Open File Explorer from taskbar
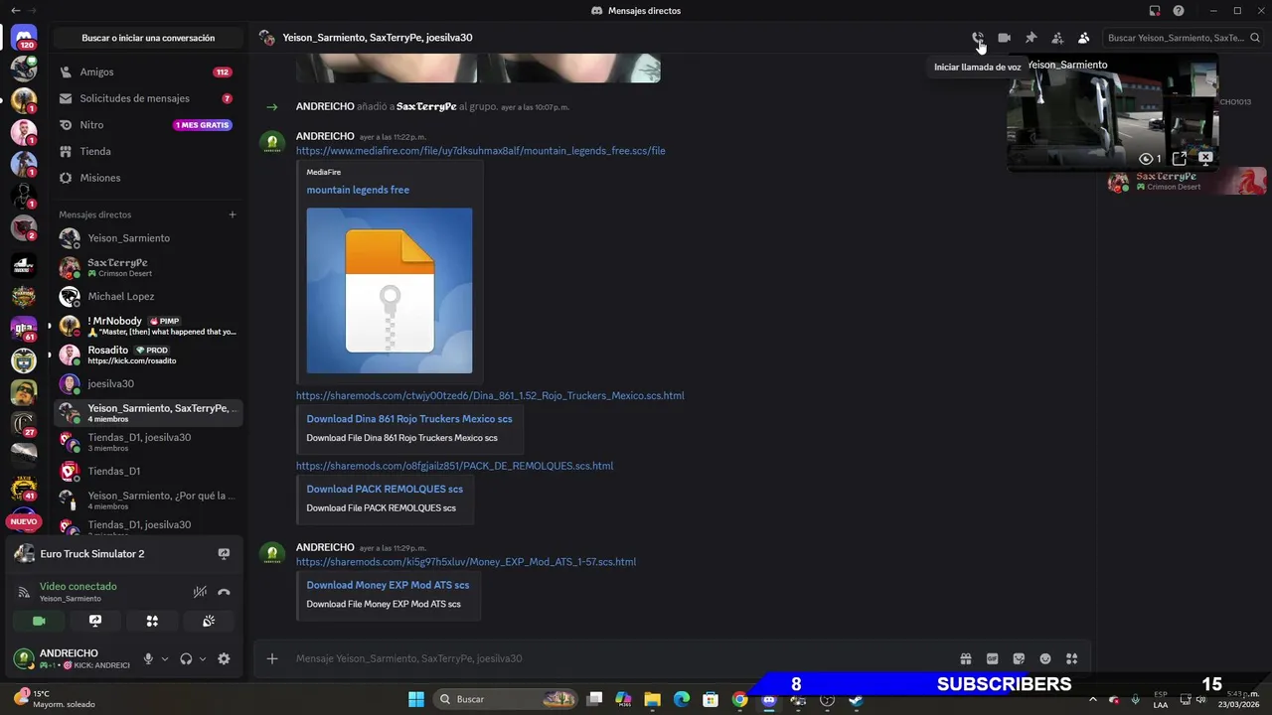This screenshot has width=1272, height=715. click(652, 699)
